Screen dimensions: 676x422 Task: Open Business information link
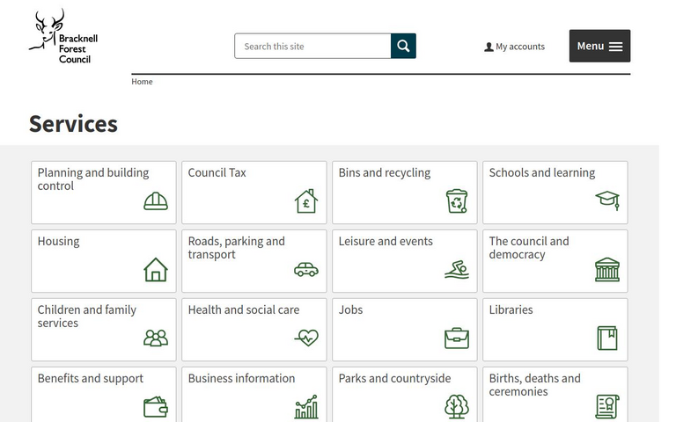point(241,378)
